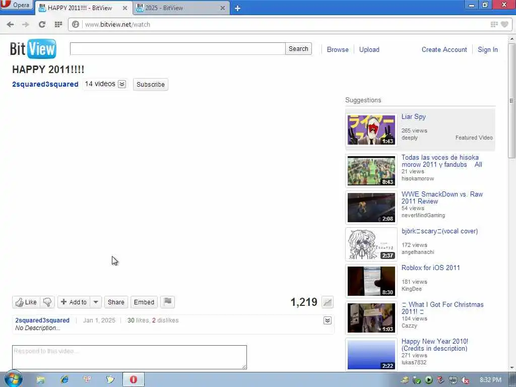Click the site info globe icon in address bar
The image size is (516, 387).
click(76, 24)
